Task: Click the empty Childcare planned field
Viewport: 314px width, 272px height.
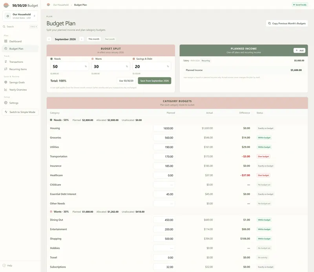Action: pos(164,185)
